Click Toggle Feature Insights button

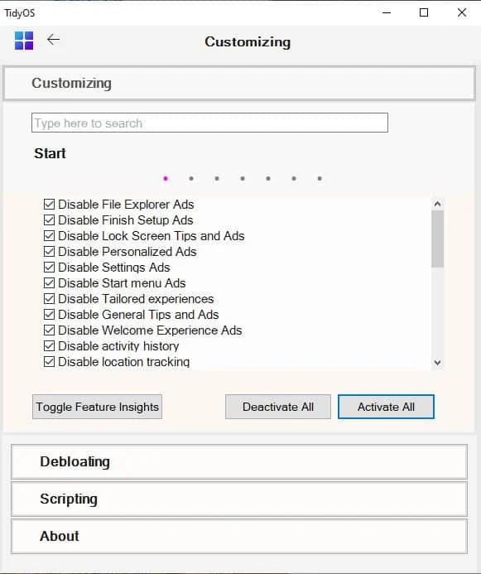pyautogui.click(x=98, y=407)
